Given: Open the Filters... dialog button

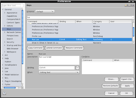Looking at the screenshot, I should 112,79.
